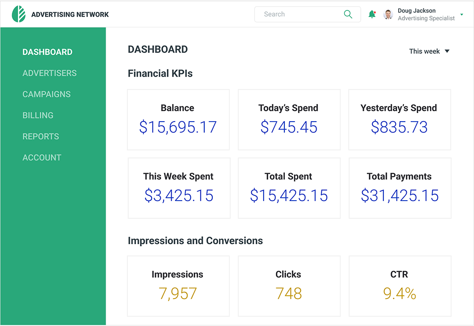This screenshot has height=326, width=474.
Task: Click the Total Payments card
Action: pos(400,188)
